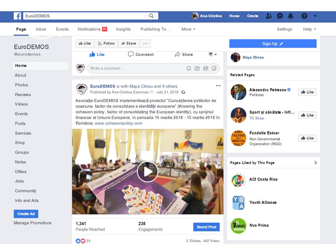This screenshot has height=252, width=336.
Task: Select Photos in left sidebar
Action: pos(21,85)
